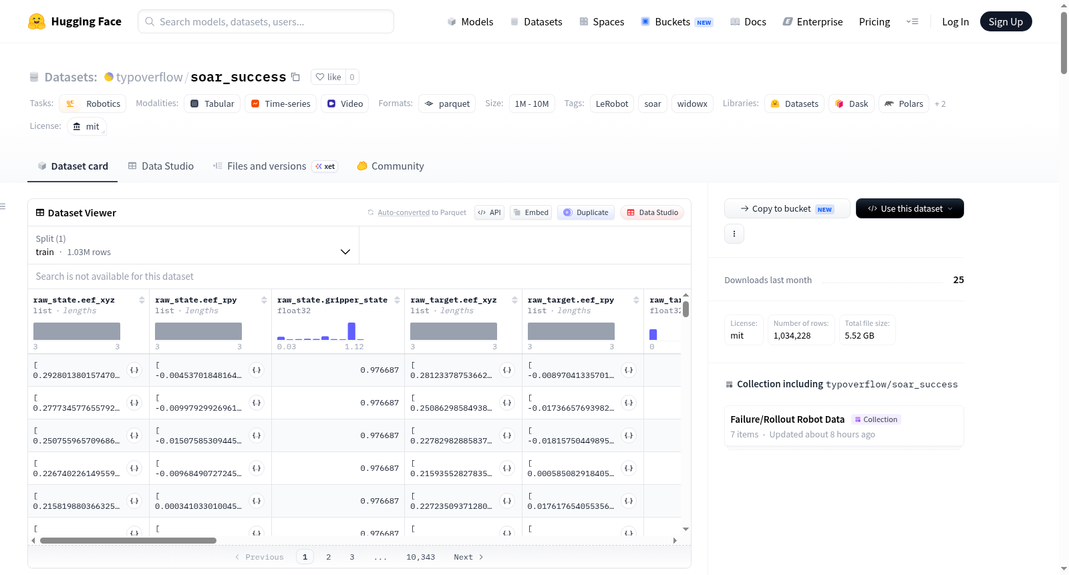This screenshot has height=575, width=1069.
Task: Expand JSON cell for 0.017617654055356
Action: pos(629,501)
